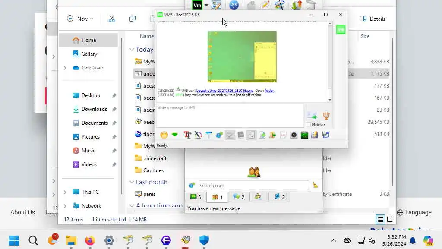This screenshot has width=442, height=249.
Task: Open the font color picker icon
Action: point(198,135)
